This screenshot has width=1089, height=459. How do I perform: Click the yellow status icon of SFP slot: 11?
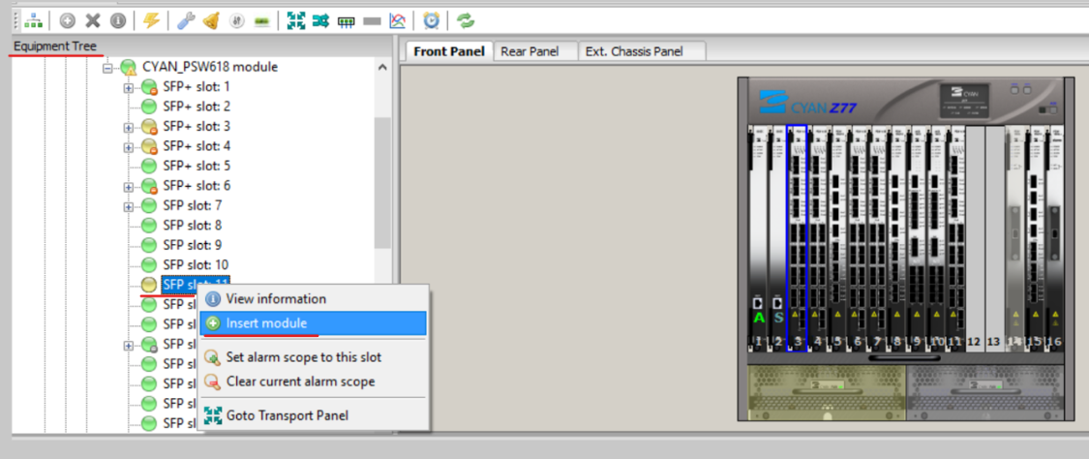tap(149, 285)
